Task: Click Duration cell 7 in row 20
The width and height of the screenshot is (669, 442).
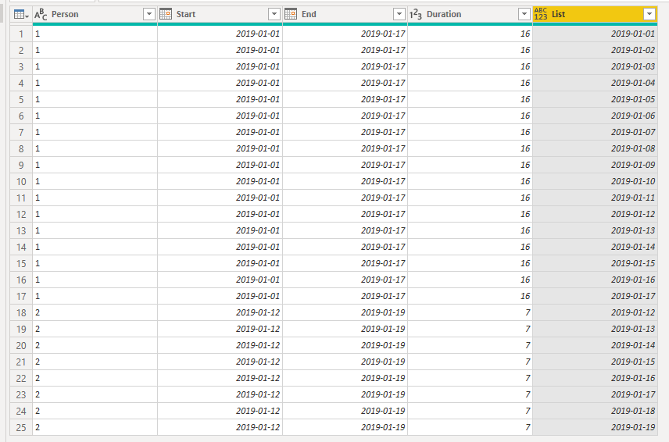Action: (470, 345)
